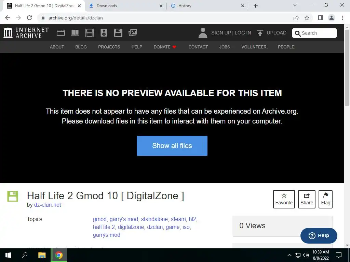Open the Audio speaker icon
The height and width of the screenshot is (262, 350).
pyautogui.click(x=104, y=33)
